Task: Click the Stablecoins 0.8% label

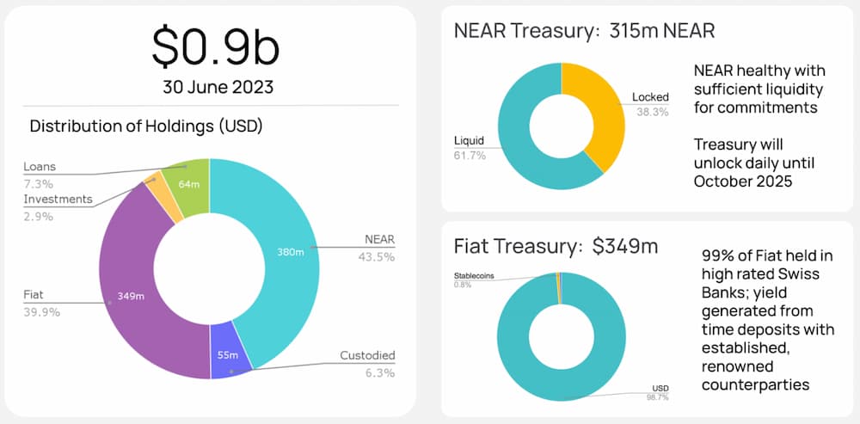Action: point(475,280)
